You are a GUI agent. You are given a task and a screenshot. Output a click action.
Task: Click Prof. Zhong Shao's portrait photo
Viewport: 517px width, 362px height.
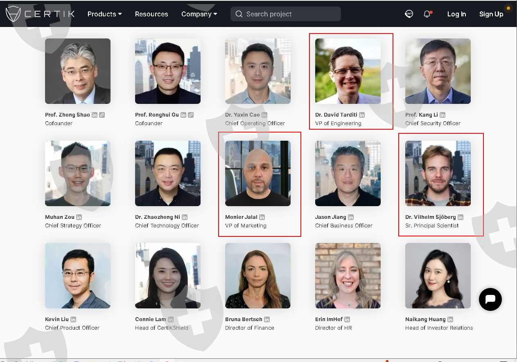point(78,71)
